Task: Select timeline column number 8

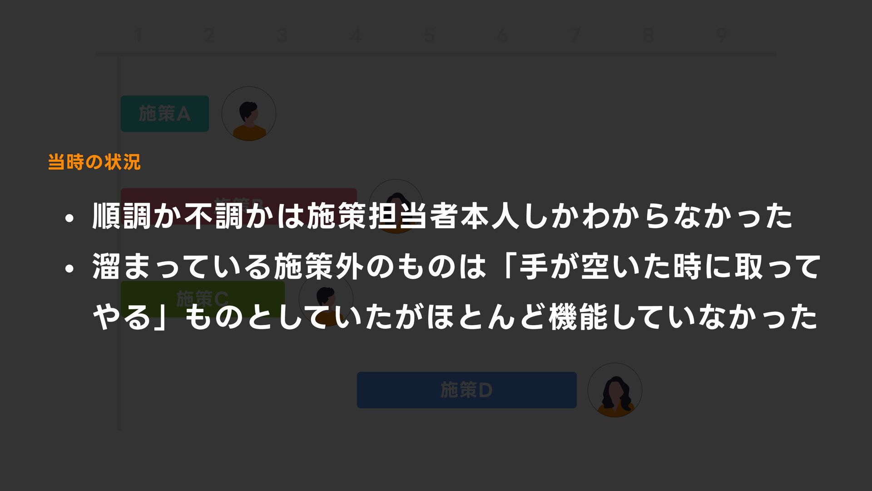Action: (649, 35)
